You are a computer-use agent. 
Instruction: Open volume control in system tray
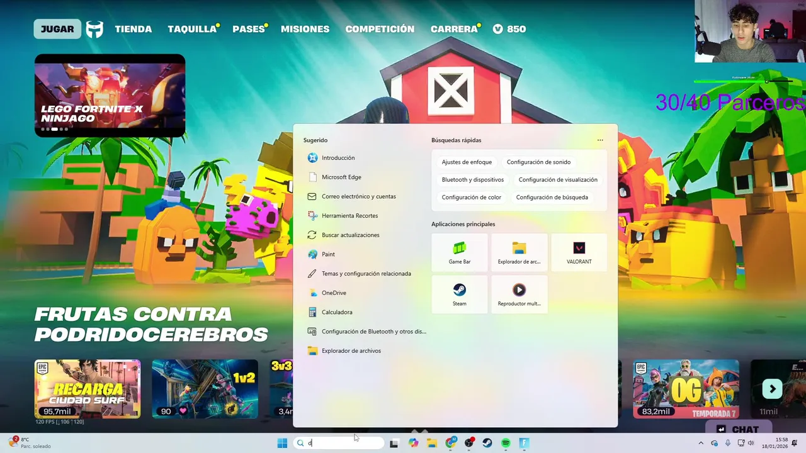point(752,443)
